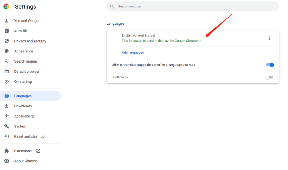The image size is (288, 170).
Task: Enable the Spell check toggle
Action: pyautogui.click(x=269, y=77)
